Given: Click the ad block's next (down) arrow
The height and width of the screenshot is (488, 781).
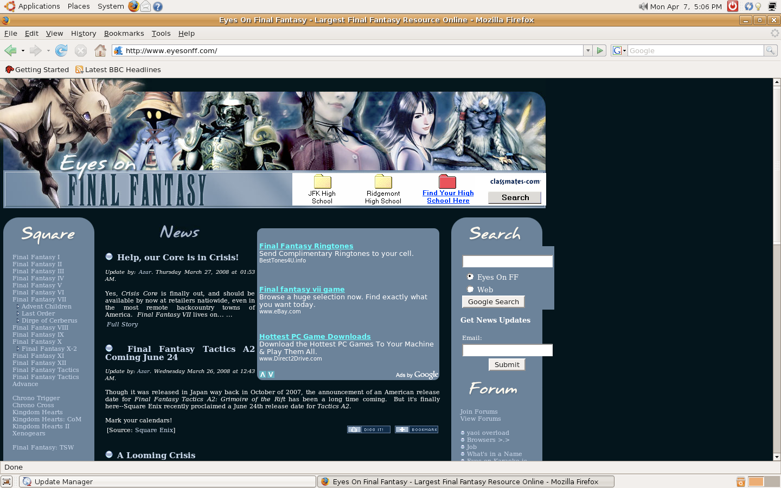Looking at the screenshot, I should click(271, 375).
